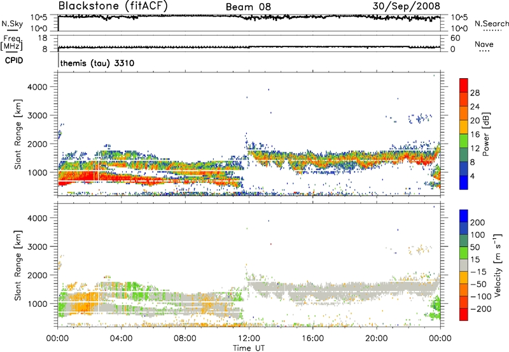This screenshot has height=352, width=509.
Task: Click the 4000 tick in the power panel
Action: (x=38, y=87)
